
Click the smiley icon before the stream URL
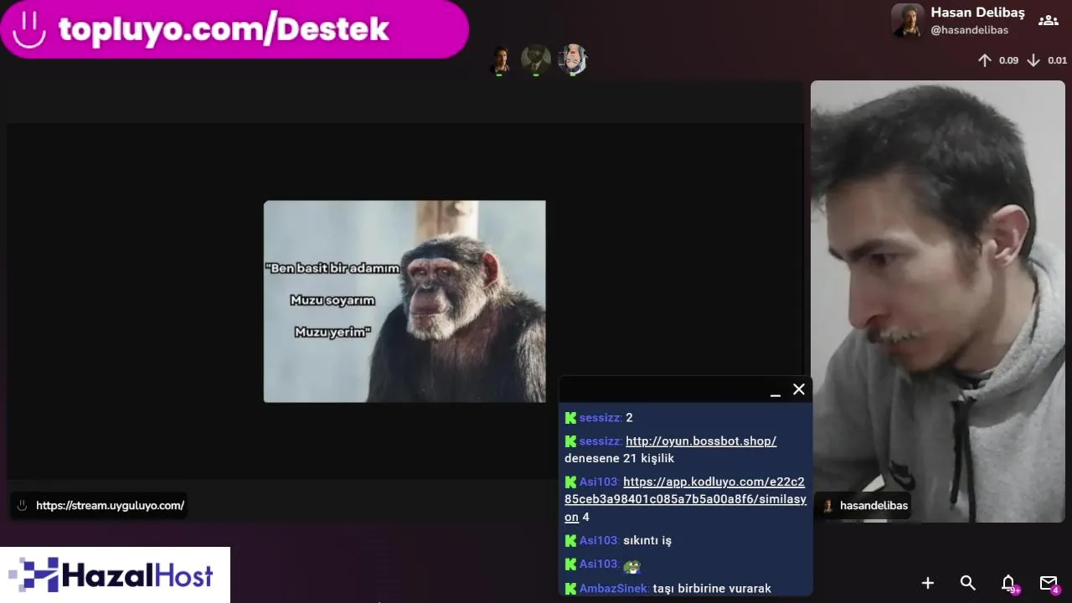(x=23, y=506)
